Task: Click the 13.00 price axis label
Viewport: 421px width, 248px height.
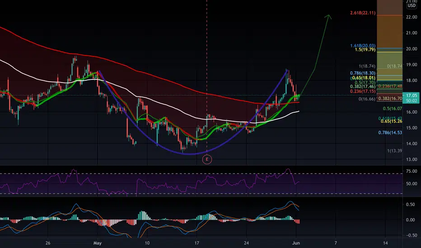Action: click(x=412, y=160)
